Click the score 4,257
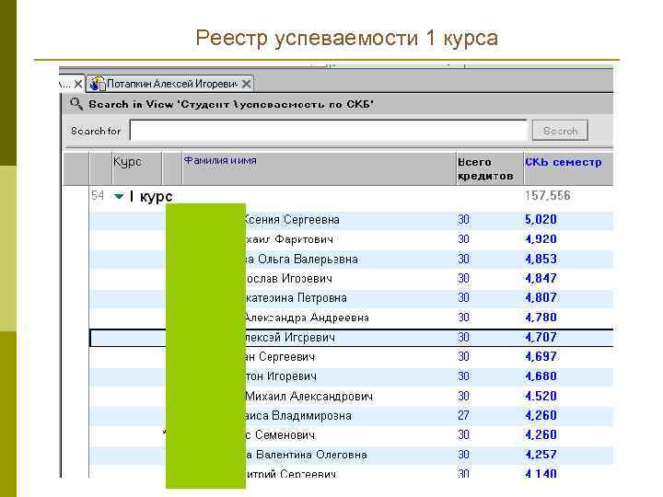The image size is (663, 497). (541, 455)
